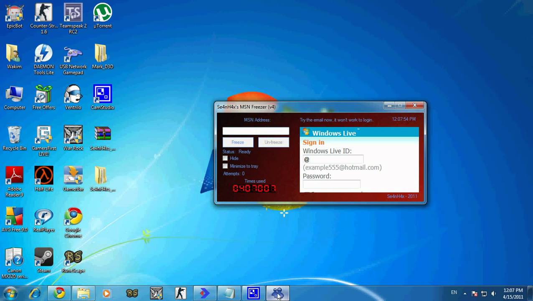Open the EpicBot desktop shortcut
This screenshot has width=533, height=301.
tap(14, 15)
